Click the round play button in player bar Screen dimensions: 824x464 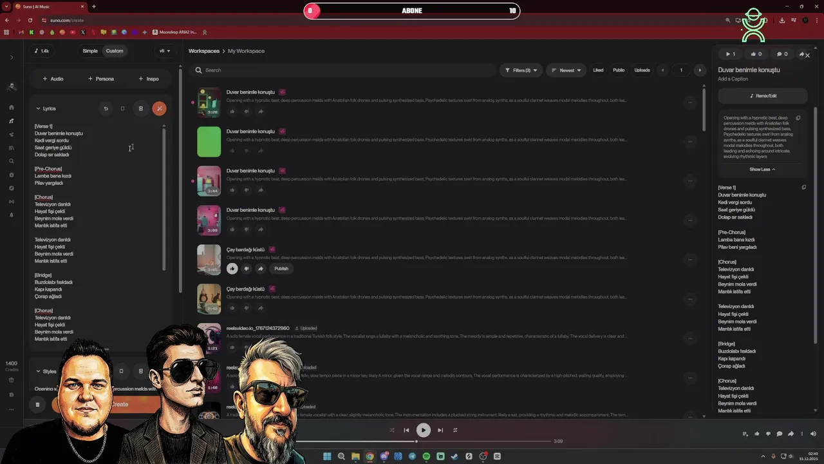tap(423, 430)
